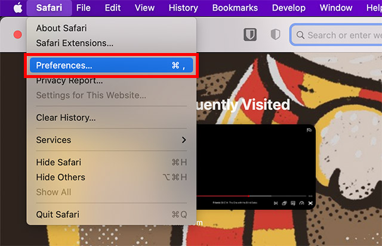The width and height of the screenshot is (382, 246).
Task: Choose Hide Safari
Action: (x=112, y=162)
